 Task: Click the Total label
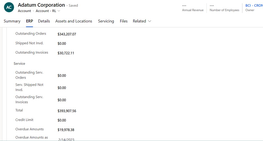(19, 110)
